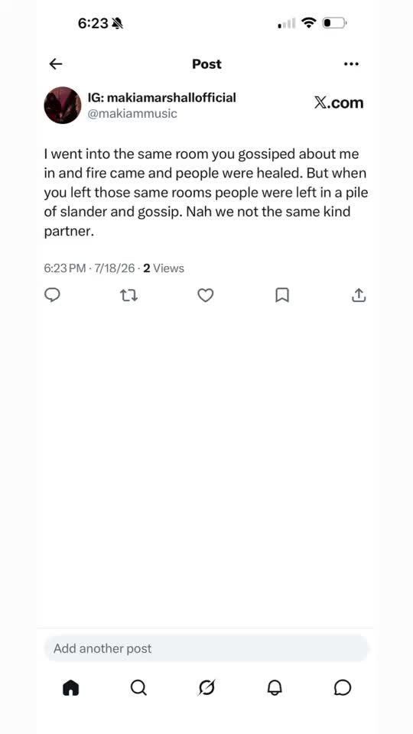Screen dimensions: 413x734
Task: Open the IG: makiamarshallofficial display name
Action: 162,97
